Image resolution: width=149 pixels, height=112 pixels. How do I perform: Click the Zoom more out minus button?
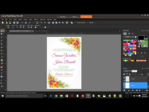[29, 27]
